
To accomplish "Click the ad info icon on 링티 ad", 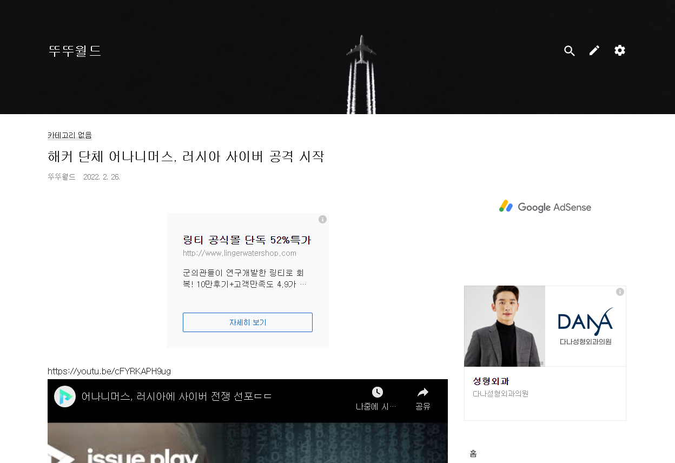I will point(322,219).
